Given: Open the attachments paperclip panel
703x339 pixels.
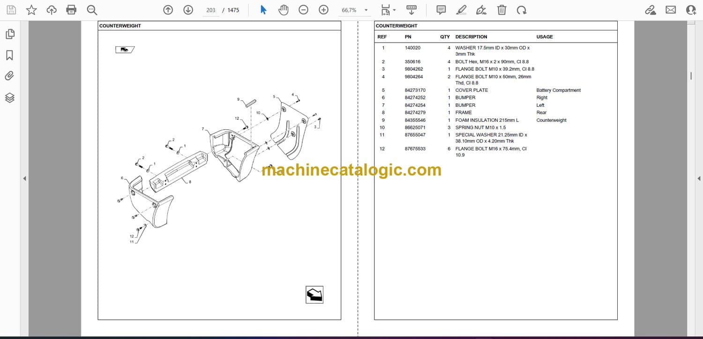Looking at the screenshot, I should 10,76.
